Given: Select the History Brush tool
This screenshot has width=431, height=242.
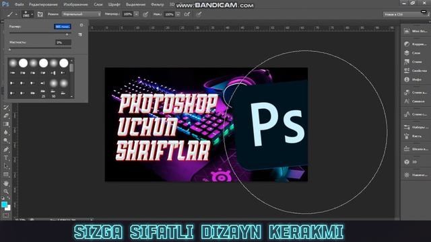Looking at the screenshot, I should coord(6,108).
